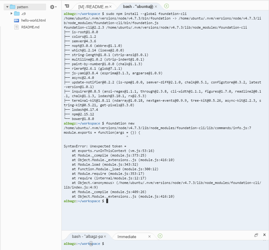Maximize the bottom console panel
This screenshot has height=250, width=269.
[256, 235]
